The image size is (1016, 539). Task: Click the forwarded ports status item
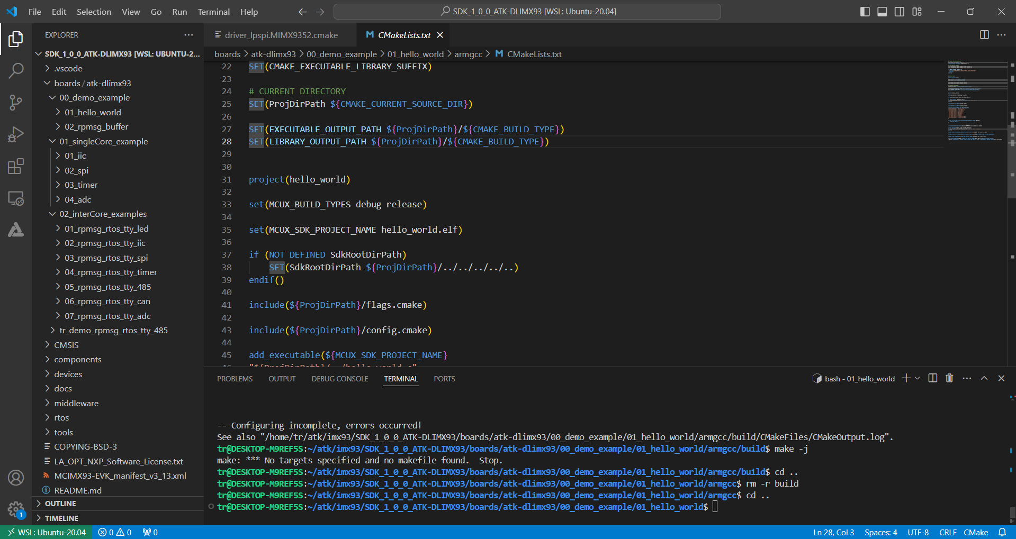pyautogui.click(x=150, y=533)
